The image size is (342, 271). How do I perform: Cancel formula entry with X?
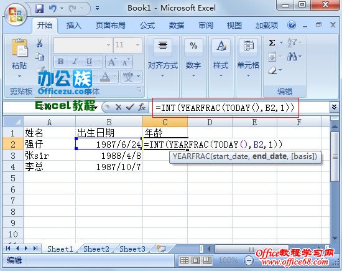118,107
